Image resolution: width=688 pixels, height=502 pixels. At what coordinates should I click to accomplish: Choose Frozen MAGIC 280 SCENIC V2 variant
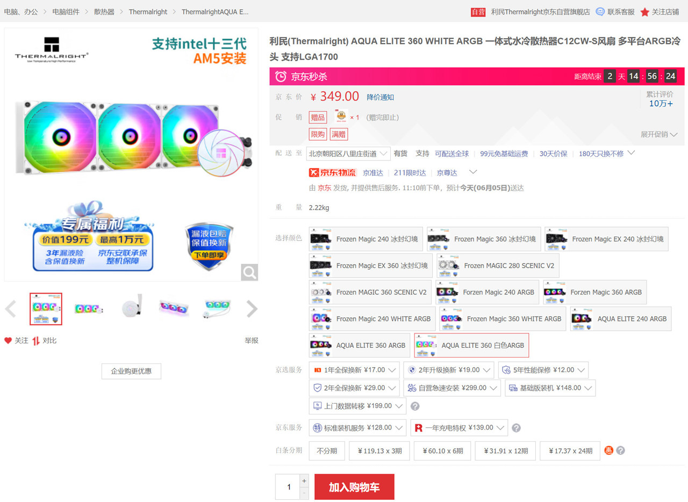(498, 265)
